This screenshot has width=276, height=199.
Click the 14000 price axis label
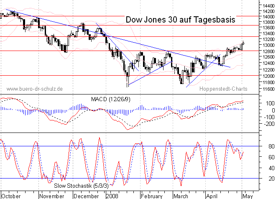[x=268, y=17]
